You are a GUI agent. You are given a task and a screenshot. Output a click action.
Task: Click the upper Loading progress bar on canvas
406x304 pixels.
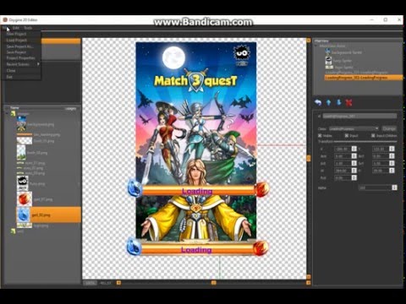(199, 190)
